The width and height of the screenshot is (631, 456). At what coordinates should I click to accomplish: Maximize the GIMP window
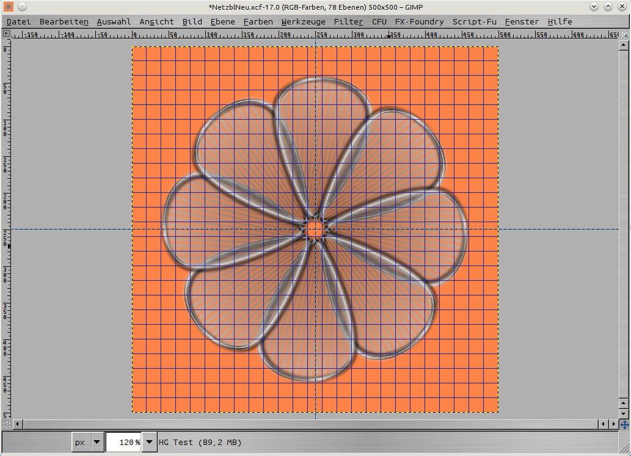[x=608, y=7]
